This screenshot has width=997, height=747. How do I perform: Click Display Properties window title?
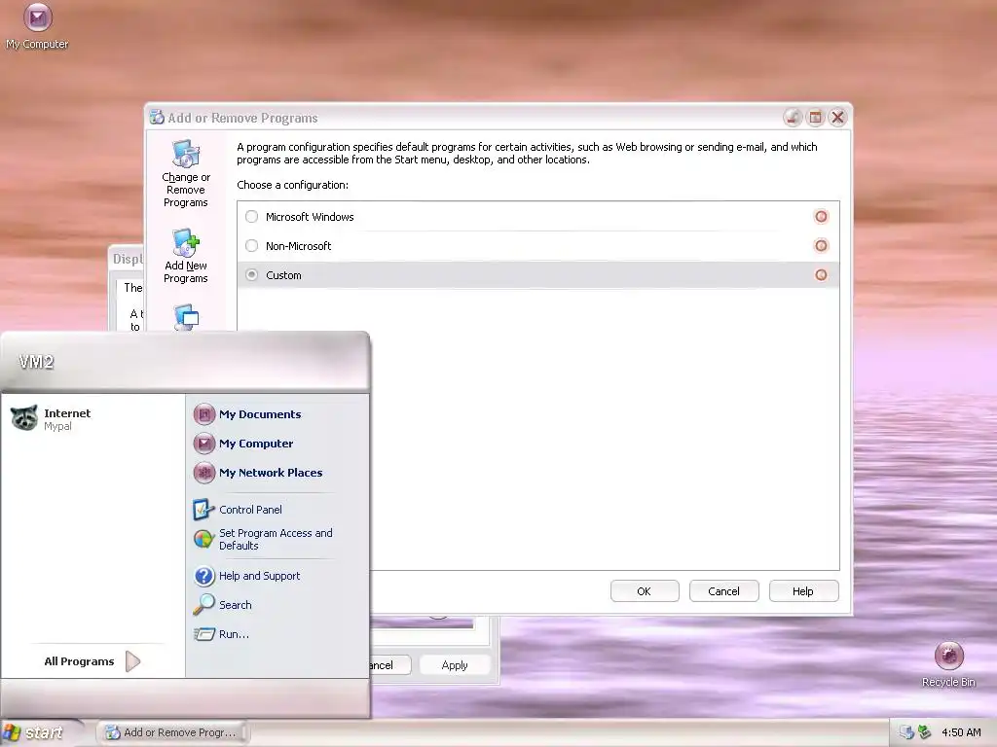pos(128,259)
